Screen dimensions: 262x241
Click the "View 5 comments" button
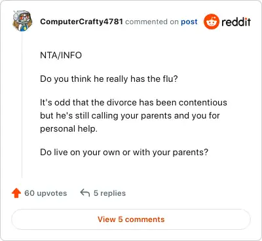131,219
